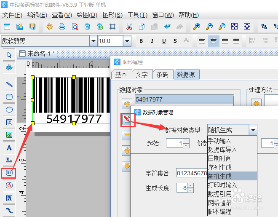Expand the font name dropdown

94,41
